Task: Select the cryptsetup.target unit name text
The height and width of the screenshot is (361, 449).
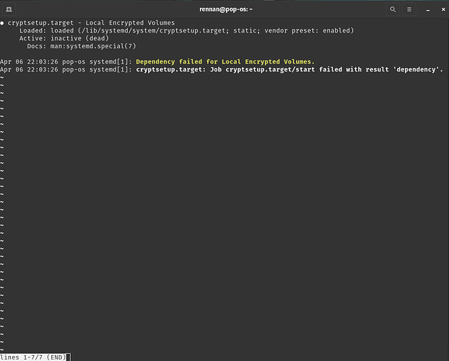Action: click(40, 23)
